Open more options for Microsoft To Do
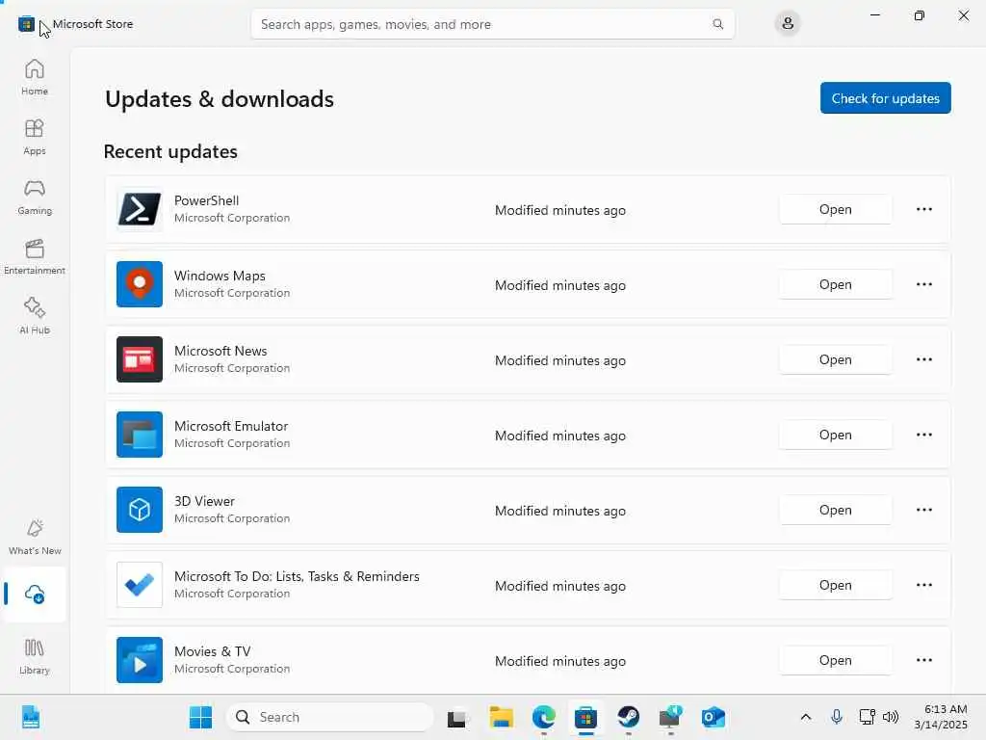 923,585
